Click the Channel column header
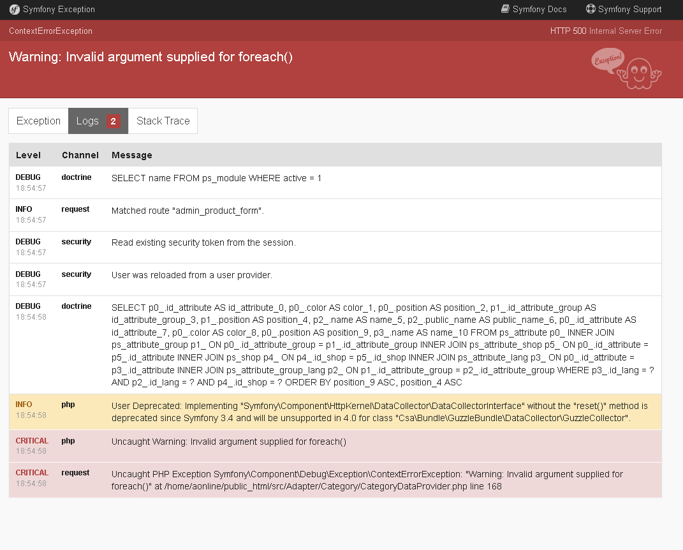Image resolution: width=683 pixels, height=550 pixels. [80, 155]
